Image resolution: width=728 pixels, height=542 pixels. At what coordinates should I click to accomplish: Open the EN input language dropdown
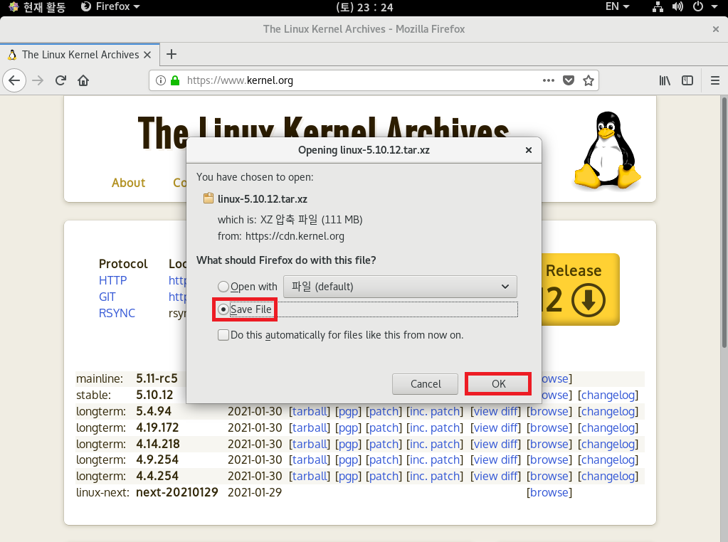coord(617,6)
